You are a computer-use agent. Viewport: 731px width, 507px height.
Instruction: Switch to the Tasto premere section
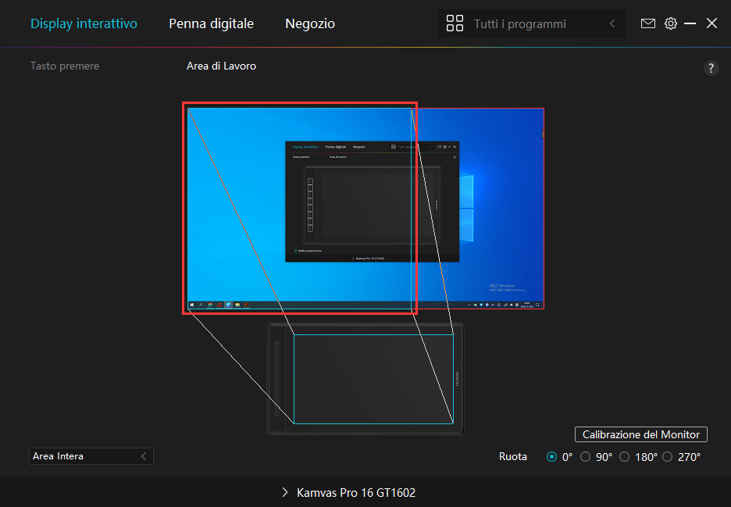65,66
